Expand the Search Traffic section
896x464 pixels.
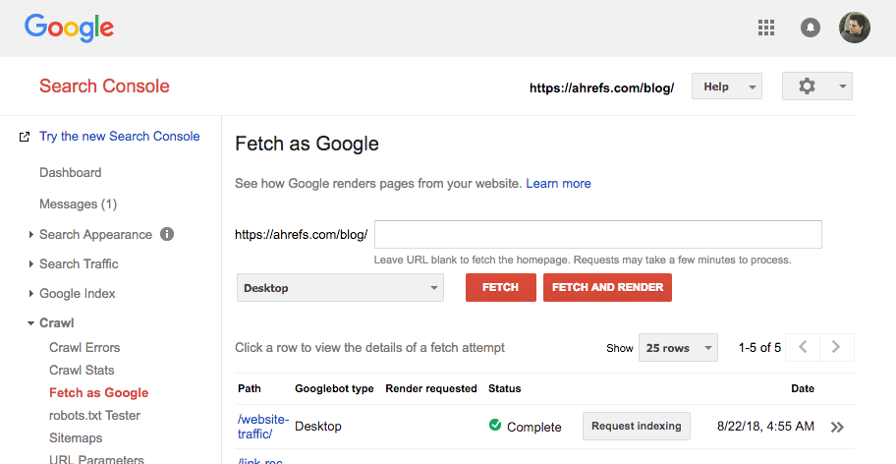(79, 263)
